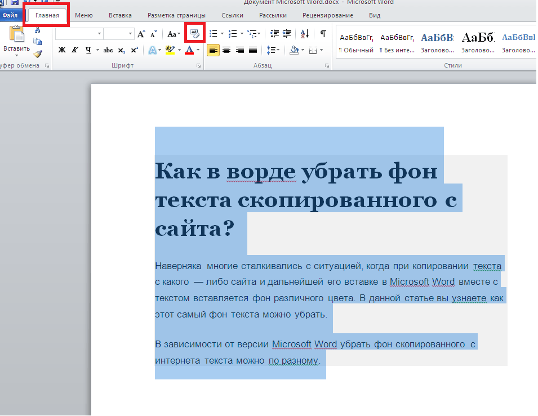Open the Шрифт dialog launcher
The height and width of the screenshot is (416, 538).
click(198, 66)
